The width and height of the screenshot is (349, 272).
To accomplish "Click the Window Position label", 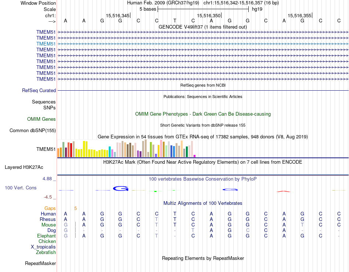I will pos(38,3).
